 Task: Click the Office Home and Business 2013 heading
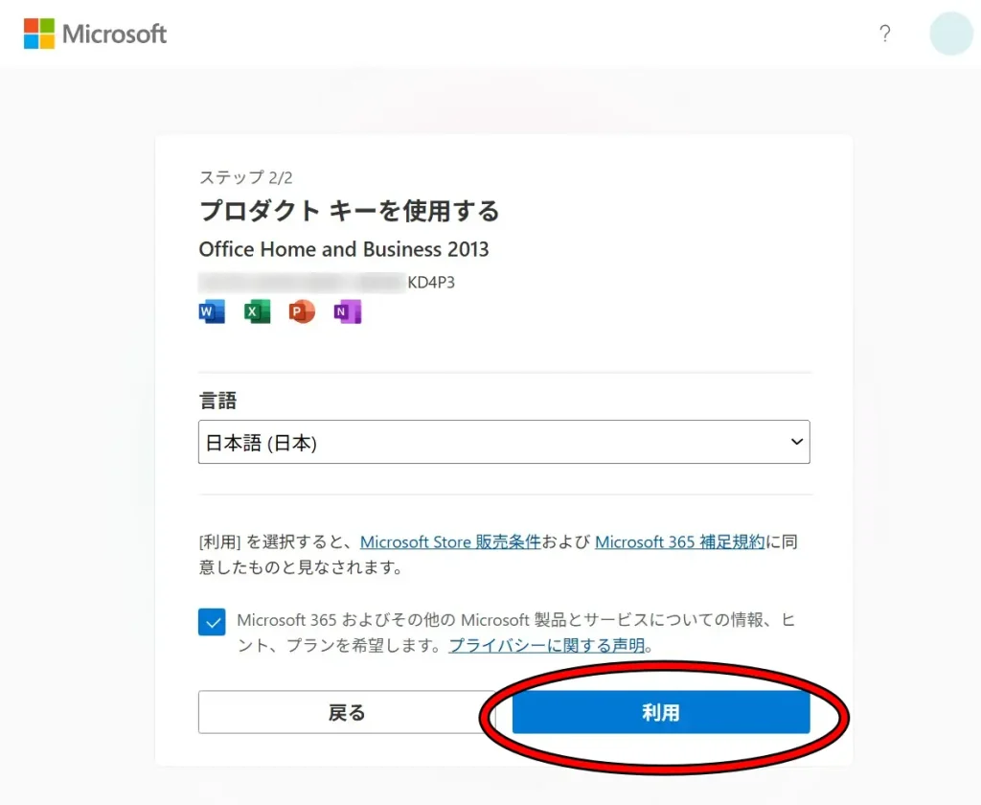344,249
